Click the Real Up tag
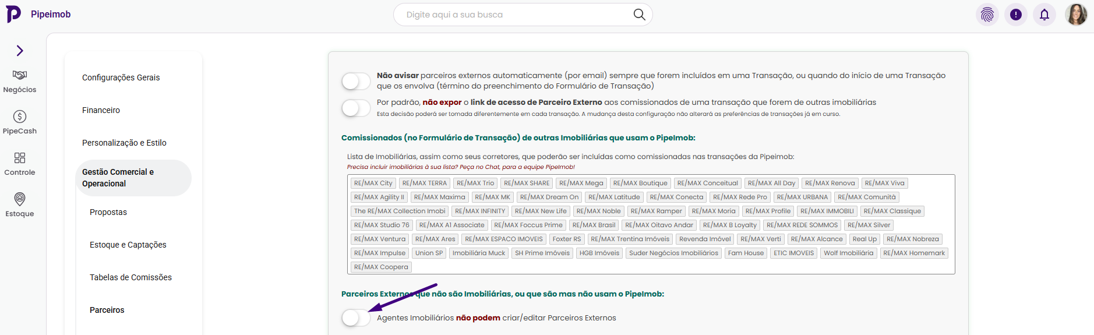 pyautogui.click(x=864, y=239)
